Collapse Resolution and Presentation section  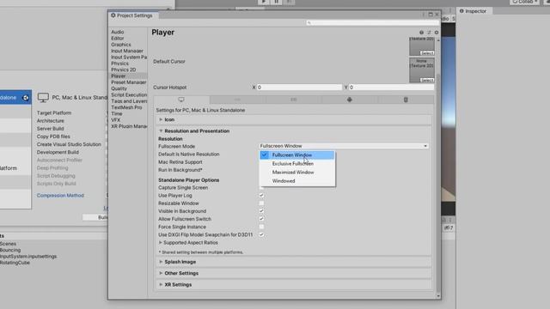[x=161, y=131]
